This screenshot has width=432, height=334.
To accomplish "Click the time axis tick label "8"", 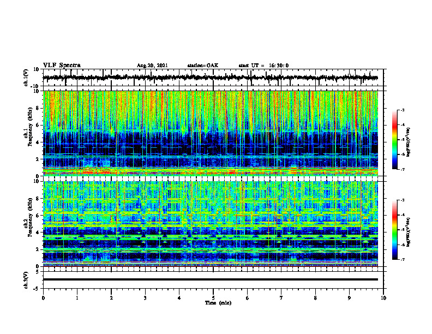I will pos(315,298).
